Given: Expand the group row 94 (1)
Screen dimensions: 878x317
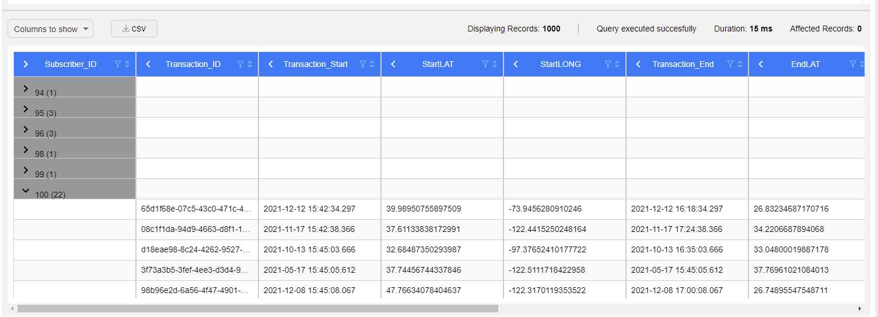Looking at the screenshot, I should [x=26, y=89].
